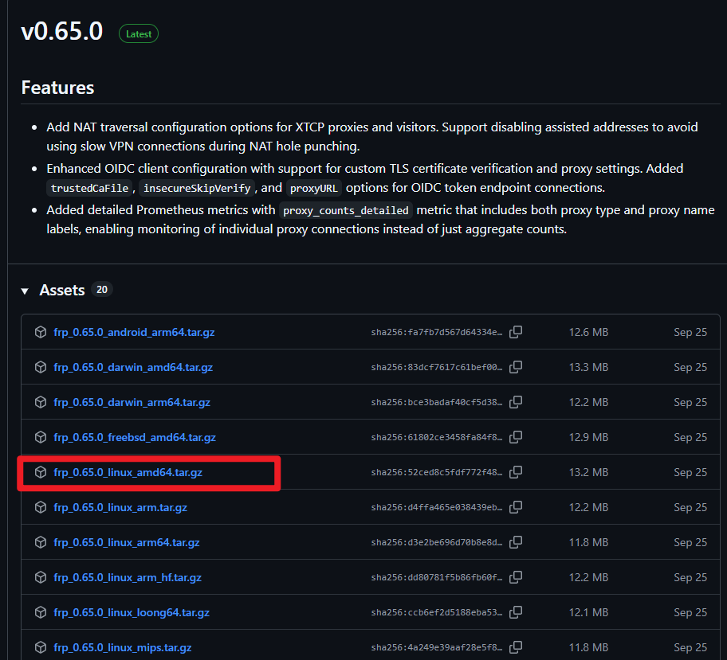Copy SHA256 hash for freebsd_amd64 archive

pos(516,437)
